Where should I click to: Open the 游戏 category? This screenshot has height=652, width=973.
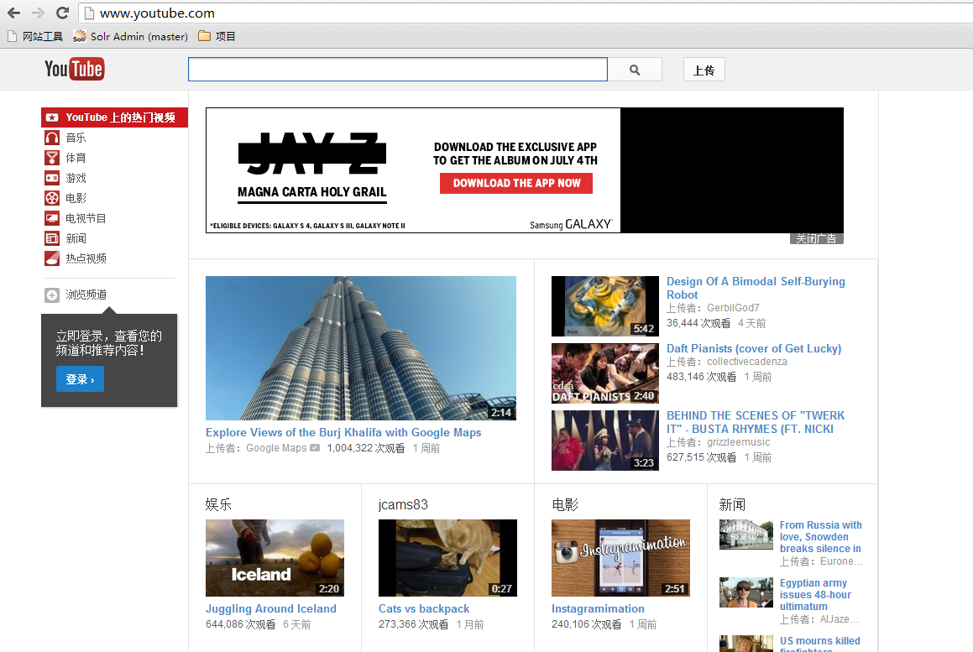pos(76,178)
